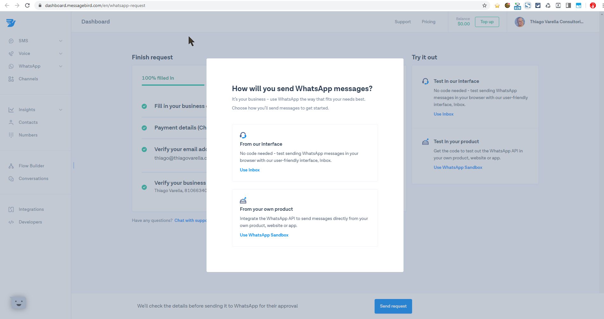The height and width of the screenshot is (319, 604).
Task: Expand the WhatsApp sidebar chevron
Action: coord(61,66)
